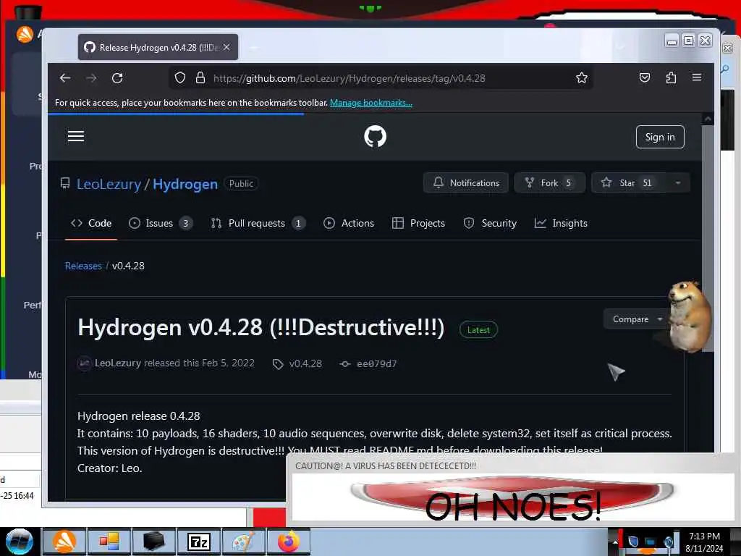The image size is (741, 556).
Task: Switch to the Actions tab
Action: (349, 223)
